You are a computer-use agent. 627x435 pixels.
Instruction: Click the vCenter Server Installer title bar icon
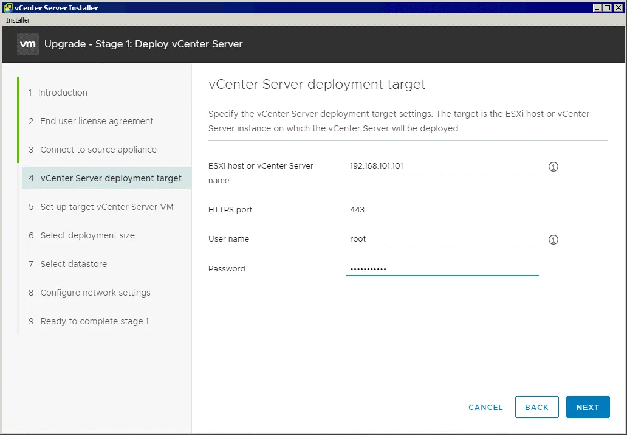(x=7, y=8)
